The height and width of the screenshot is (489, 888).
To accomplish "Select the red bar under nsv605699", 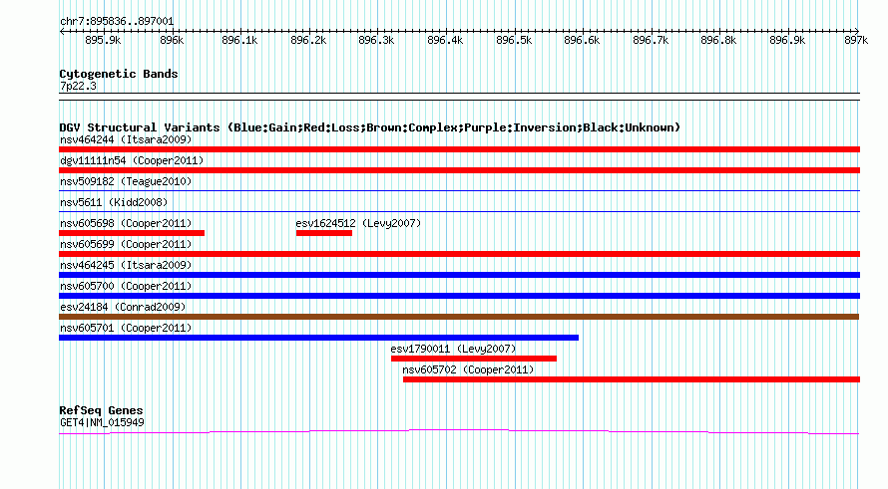I will click(x=459, y=254).
